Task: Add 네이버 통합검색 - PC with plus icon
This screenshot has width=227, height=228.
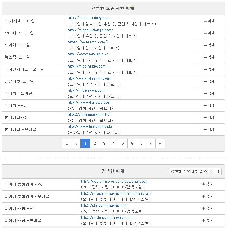Action: pos(208,184)
